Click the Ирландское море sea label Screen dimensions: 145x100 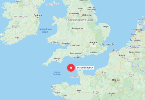45,30
